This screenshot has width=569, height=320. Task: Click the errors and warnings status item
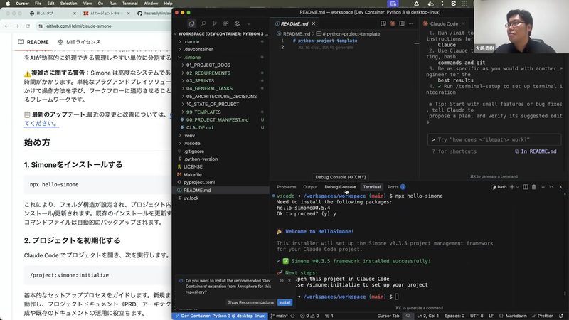pos(309,316)
